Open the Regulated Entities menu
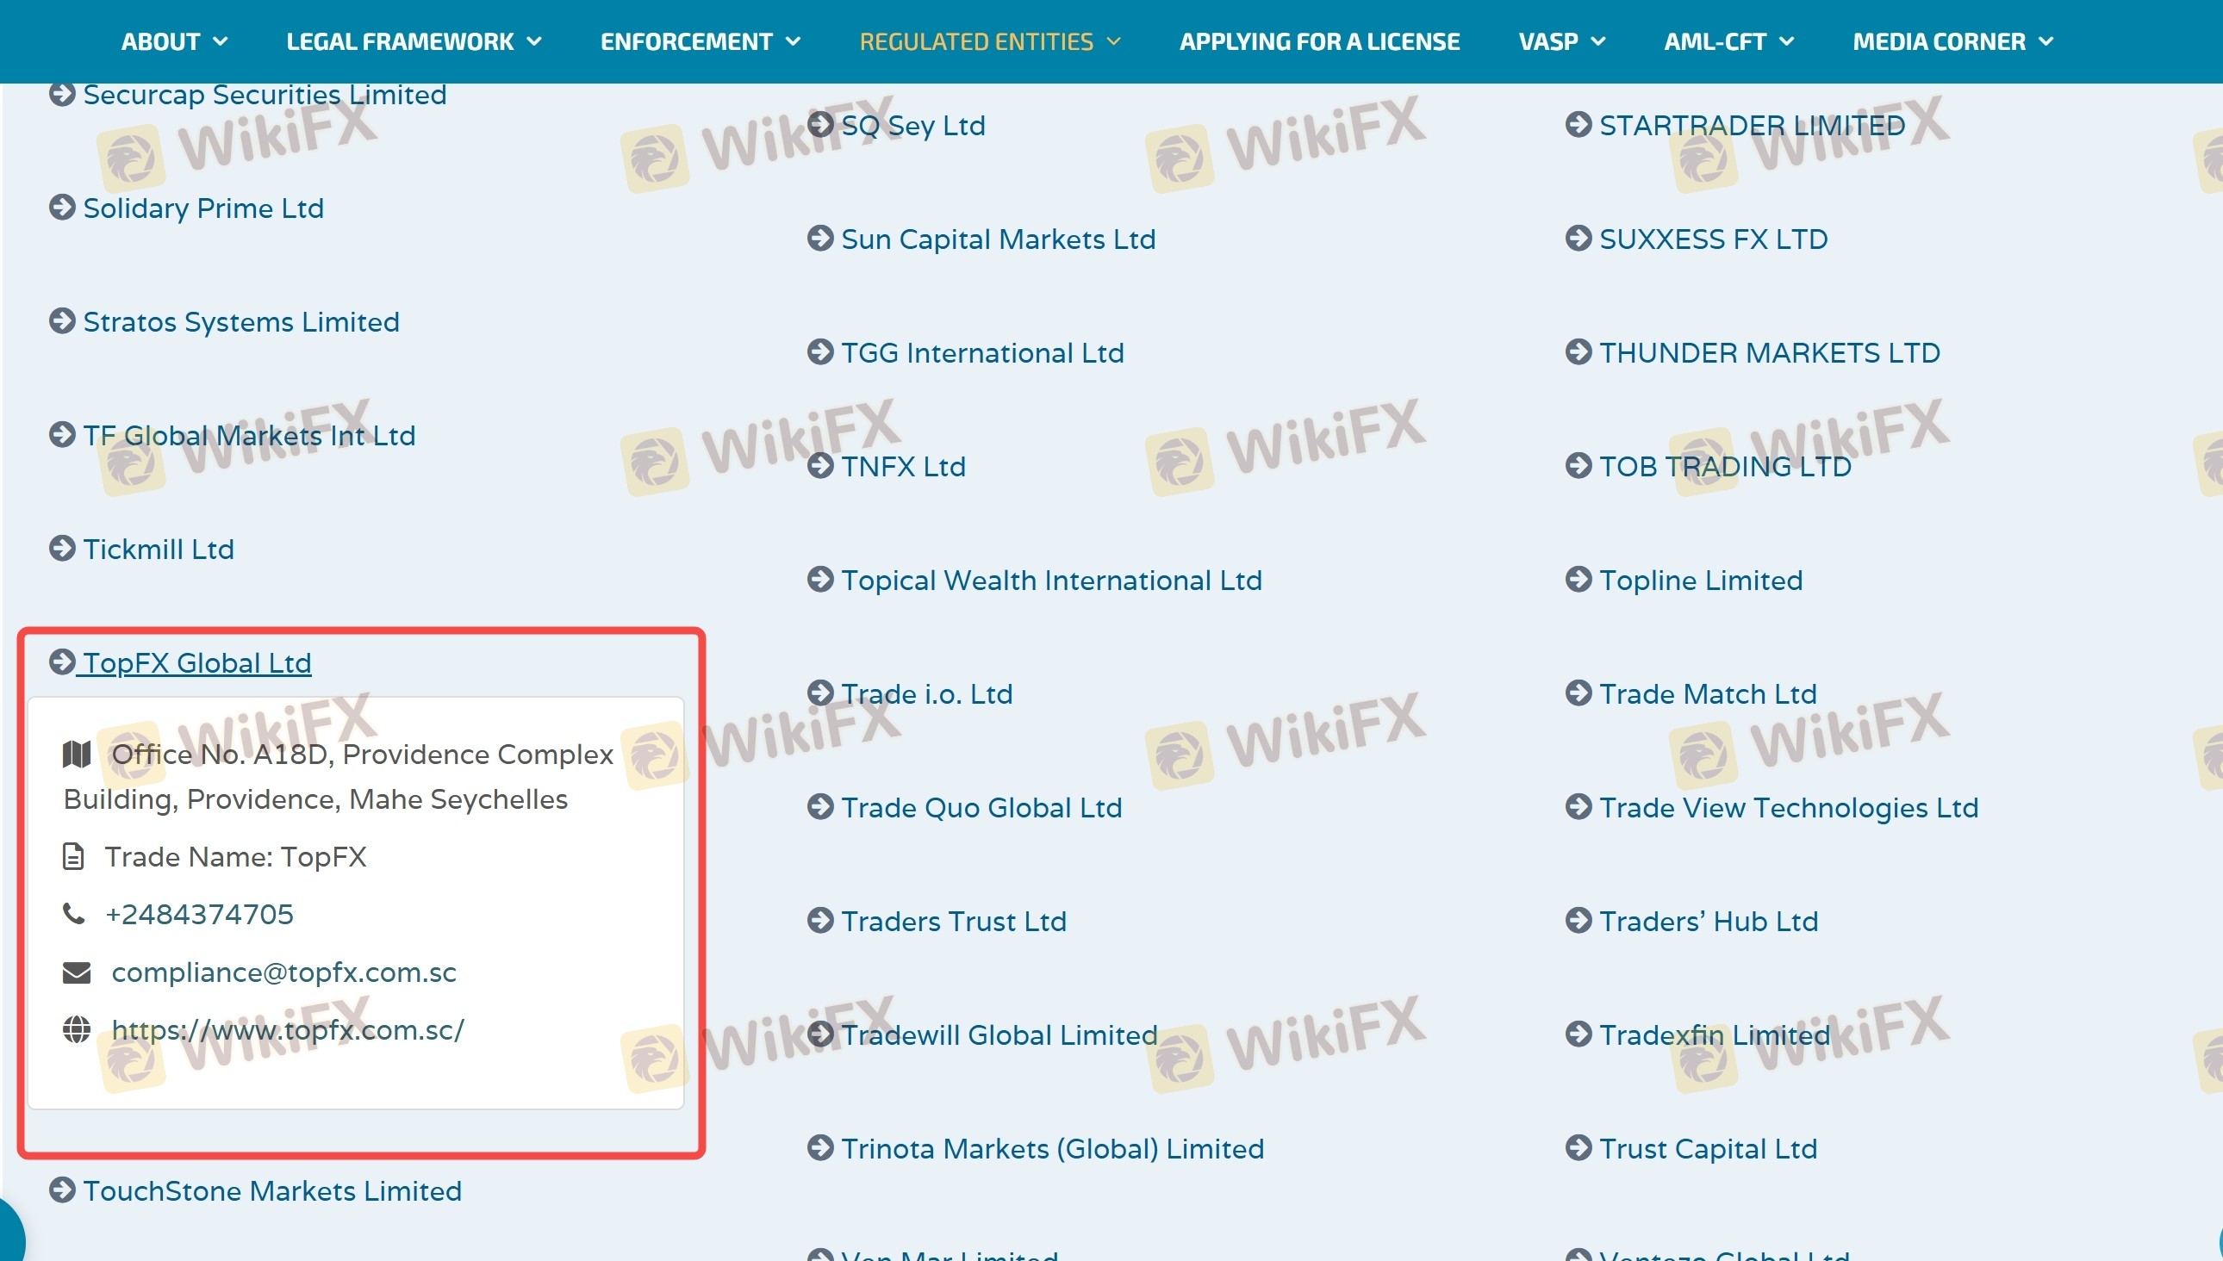The height and width of the screenshot is (1261, 2223). [989, 41]
